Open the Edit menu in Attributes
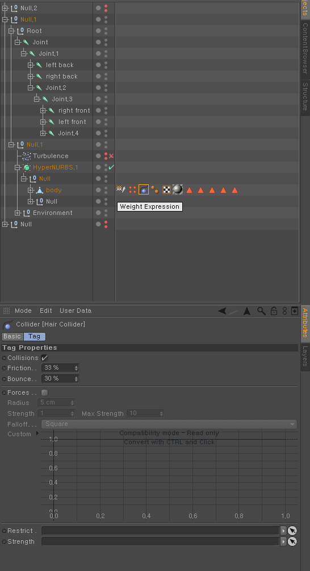310x571 pixels. [46, 311]
